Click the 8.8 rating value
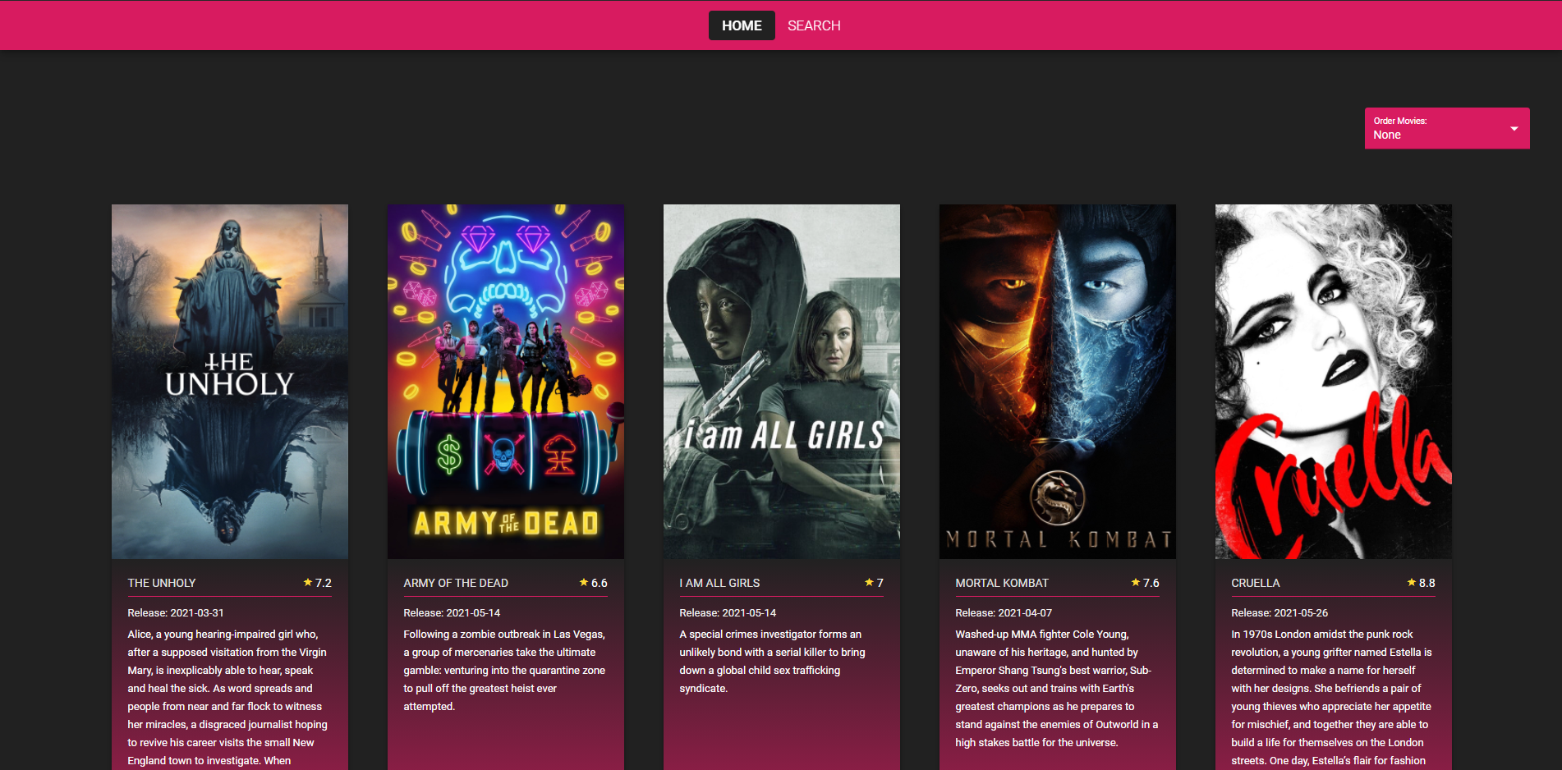Screen dimensions: 1562x770 coord(1427,583)
